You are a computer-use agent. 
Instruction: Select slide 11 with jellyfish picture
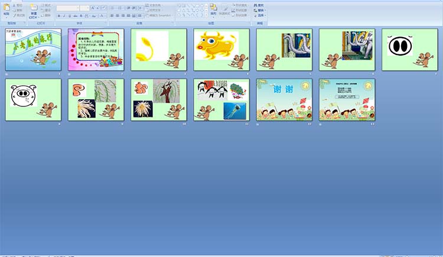(221, 100)
